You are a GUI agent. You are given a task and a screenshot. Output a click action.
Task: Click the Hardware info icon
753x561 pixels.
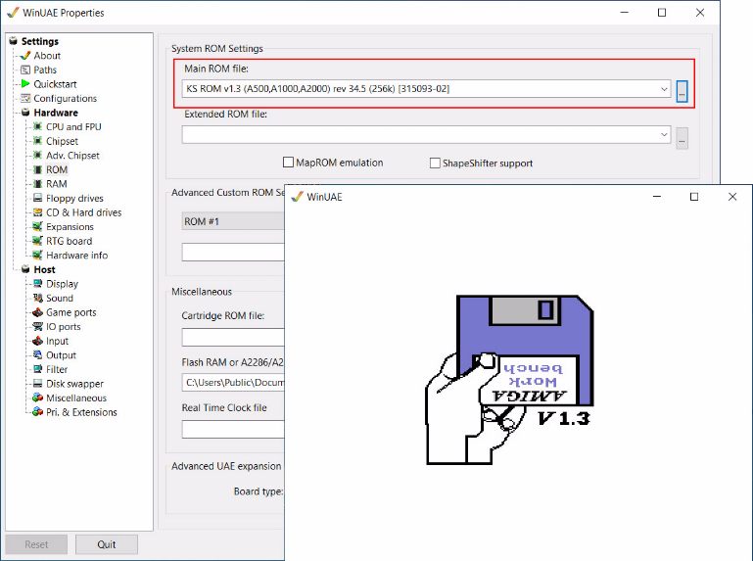pos(37,255)
